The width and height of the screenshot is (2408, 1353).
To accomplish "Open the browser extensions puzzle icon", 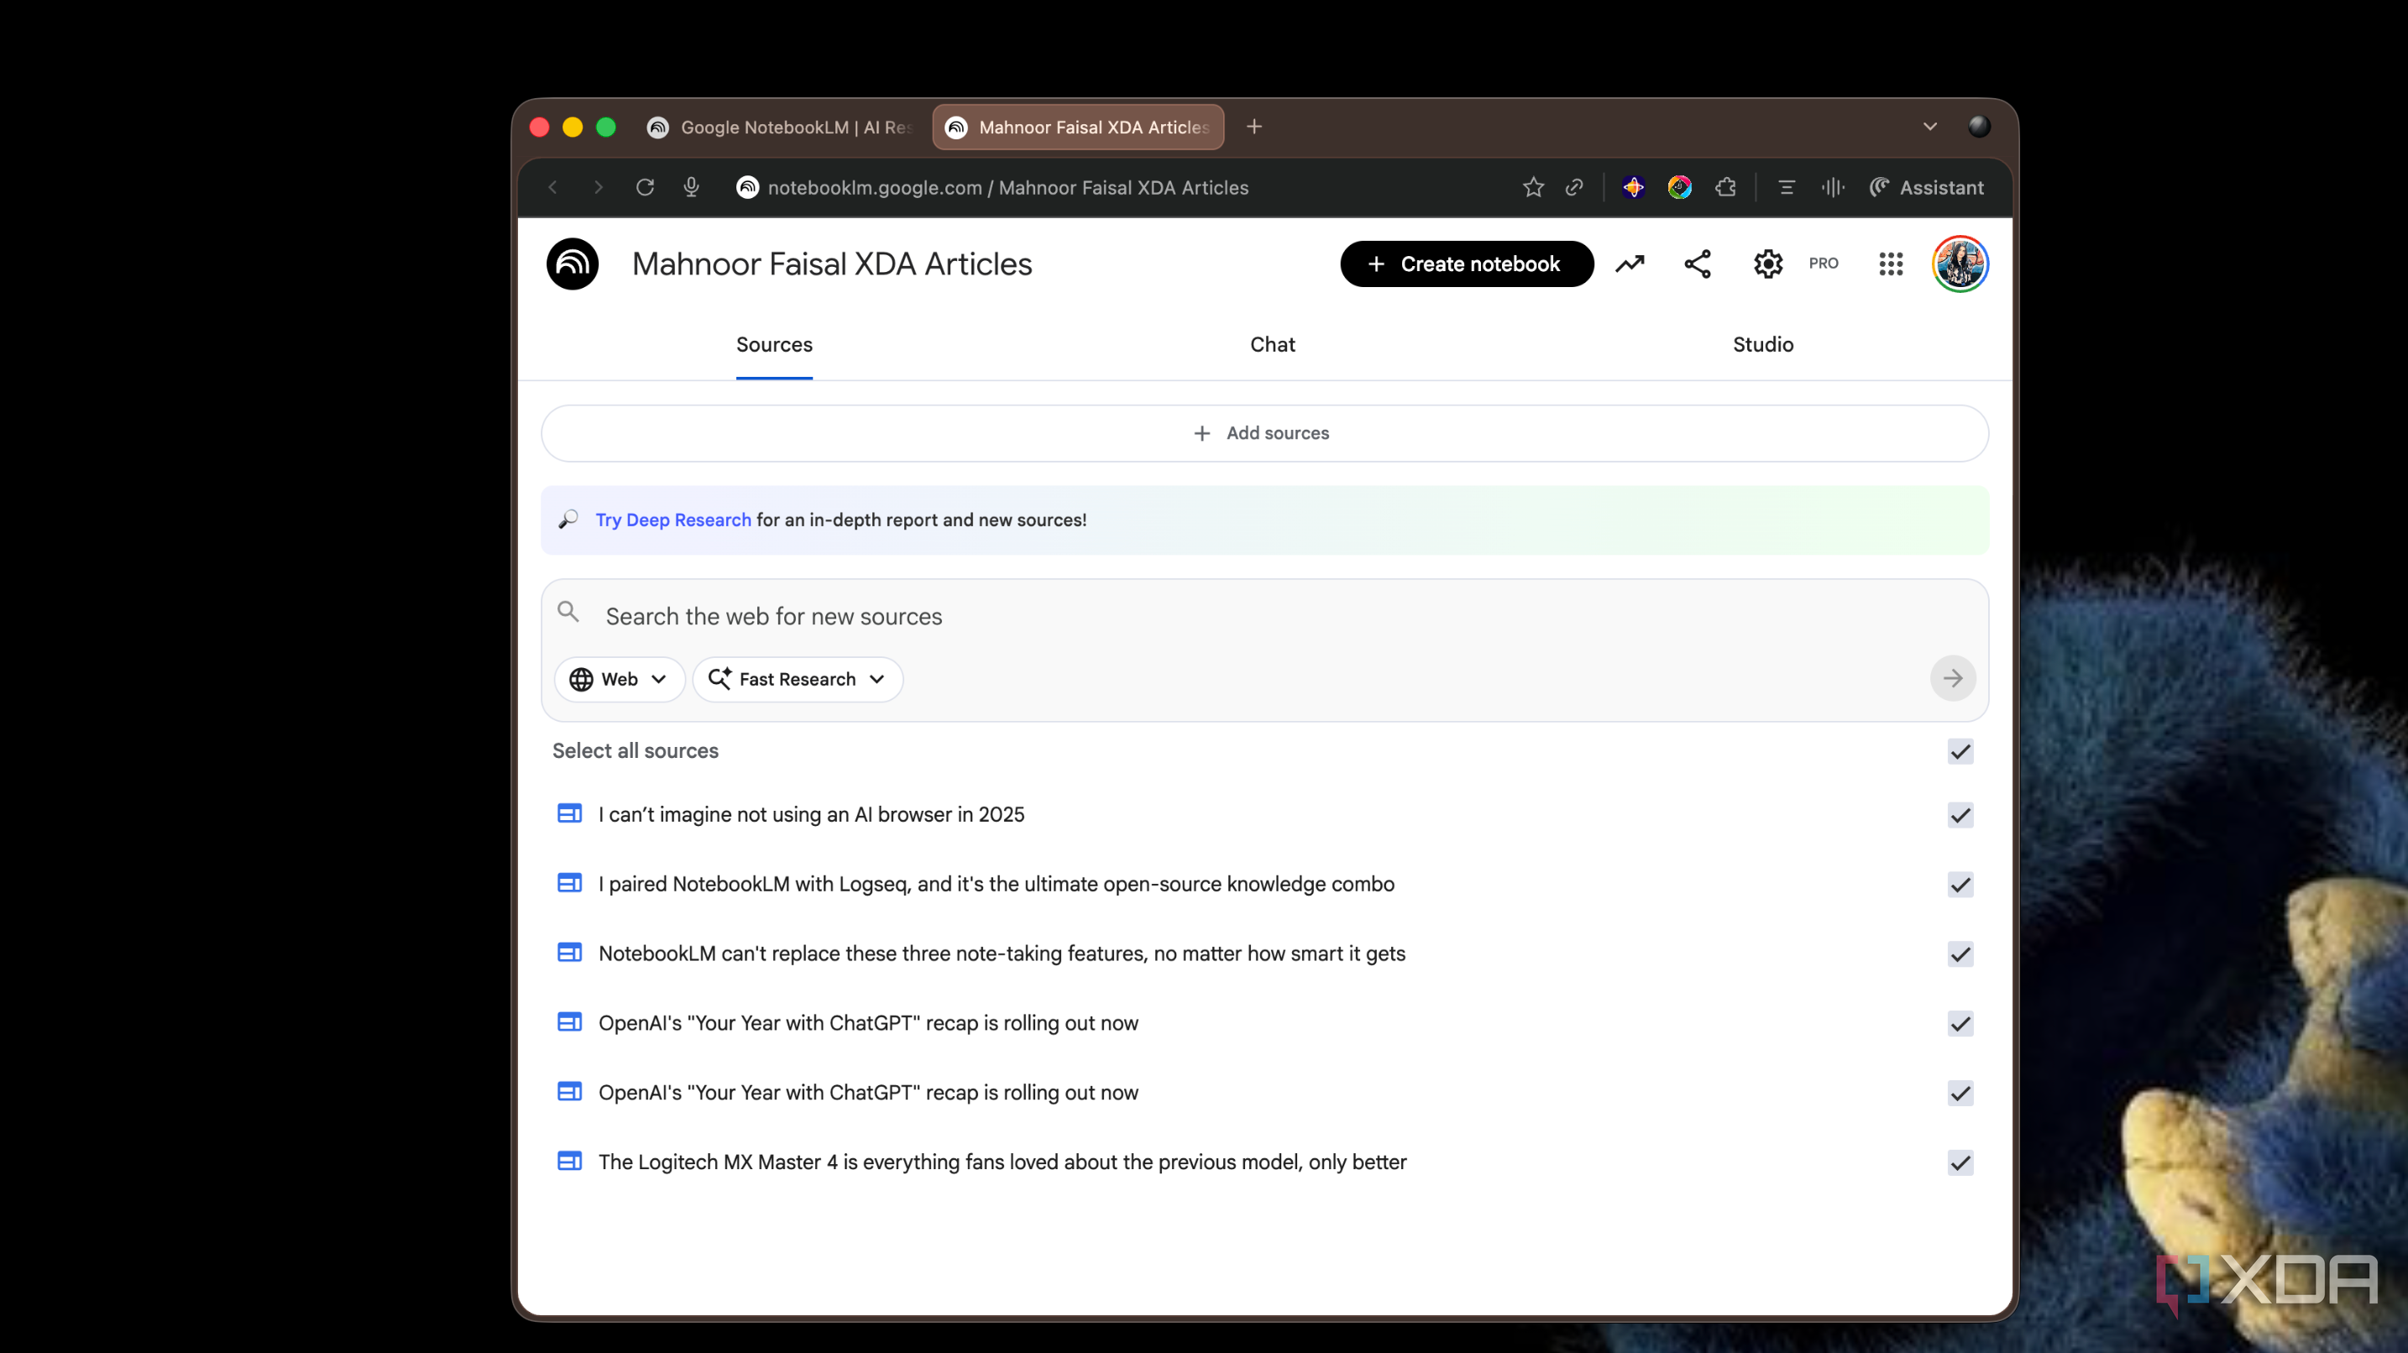I will tap(1725, 188).
